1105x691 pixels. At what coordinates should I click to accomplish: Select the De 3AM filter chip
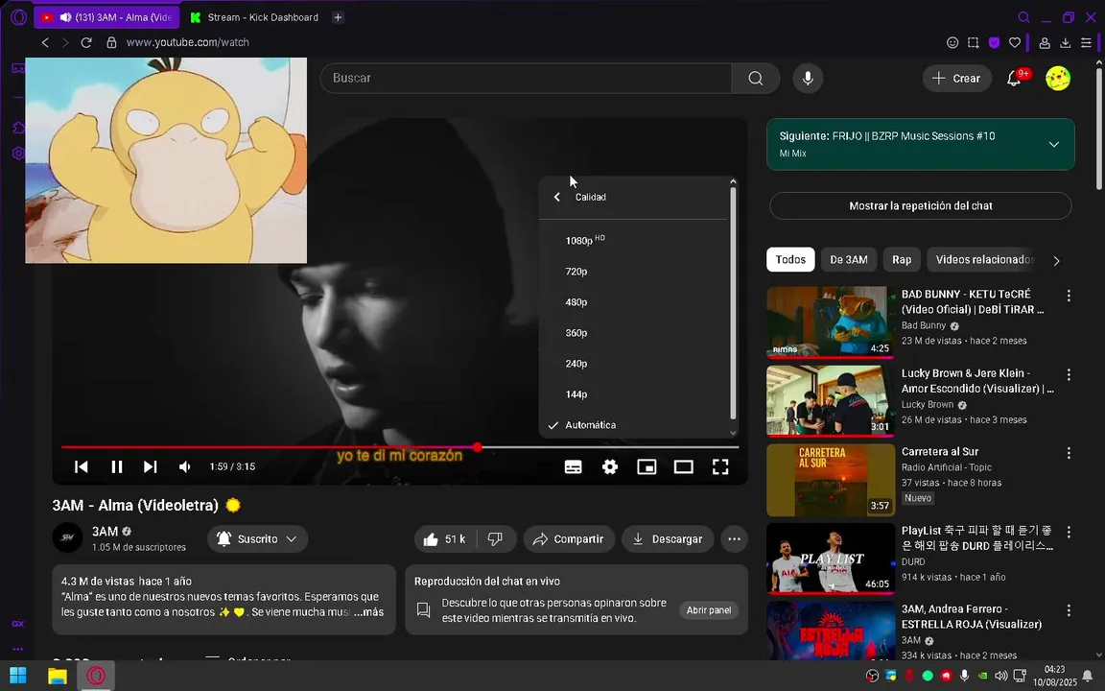[849, 259]
